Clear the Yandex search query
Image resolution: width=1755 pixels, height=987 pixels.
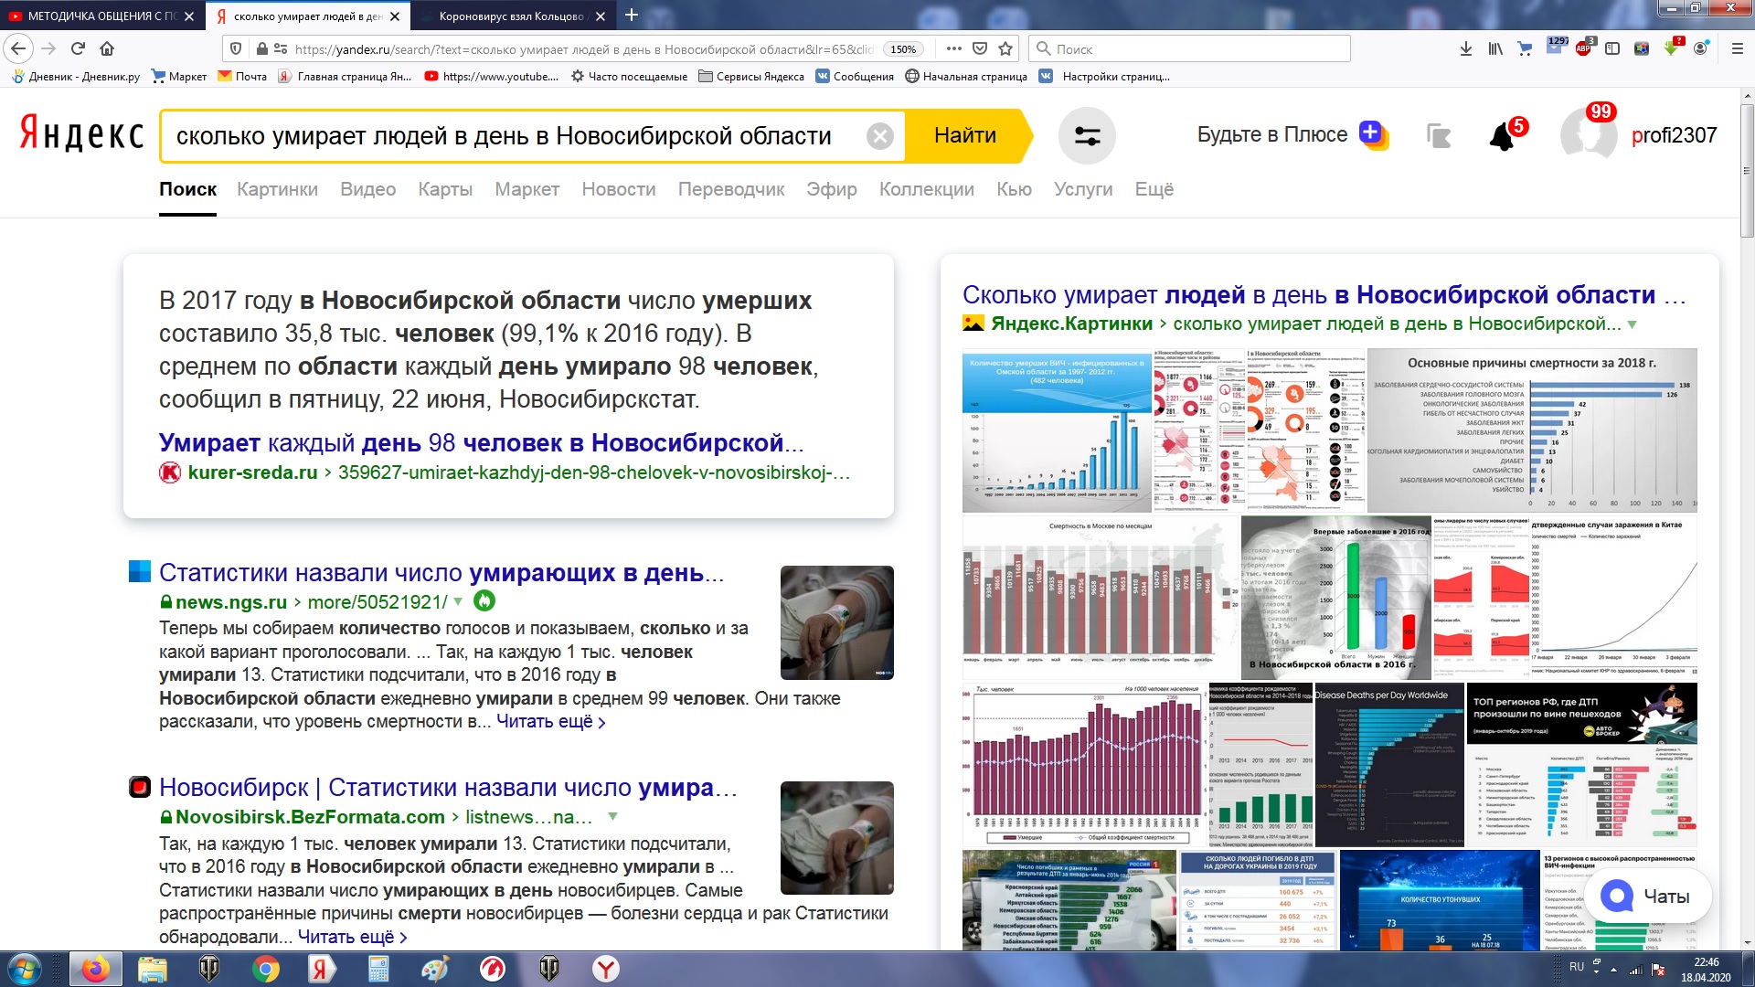point(879,136)
